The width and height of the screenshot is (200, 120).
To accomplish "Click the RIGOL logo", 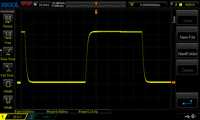I will tap(10, 5).
